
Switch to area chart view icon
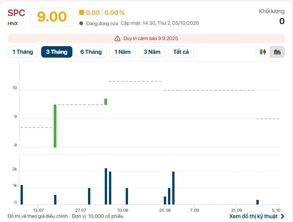click(277, 52)
